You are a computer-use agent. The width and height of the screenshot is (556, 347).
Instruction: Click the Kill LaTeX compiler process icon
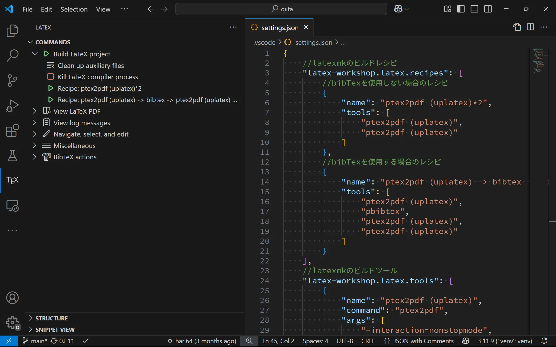tap(50, 77)
